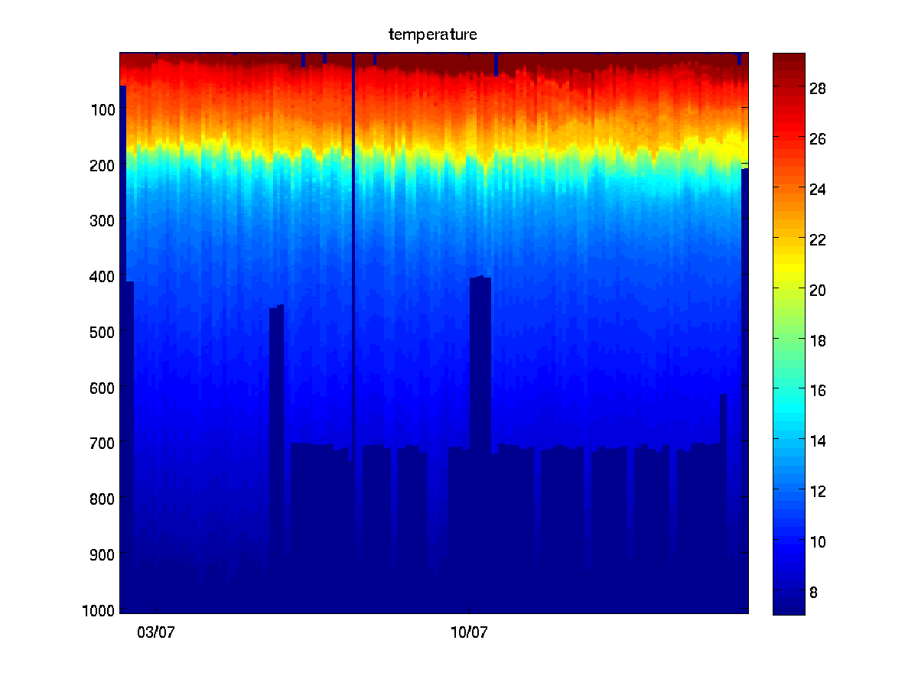Click colorbar value label 10

(819, 541)
